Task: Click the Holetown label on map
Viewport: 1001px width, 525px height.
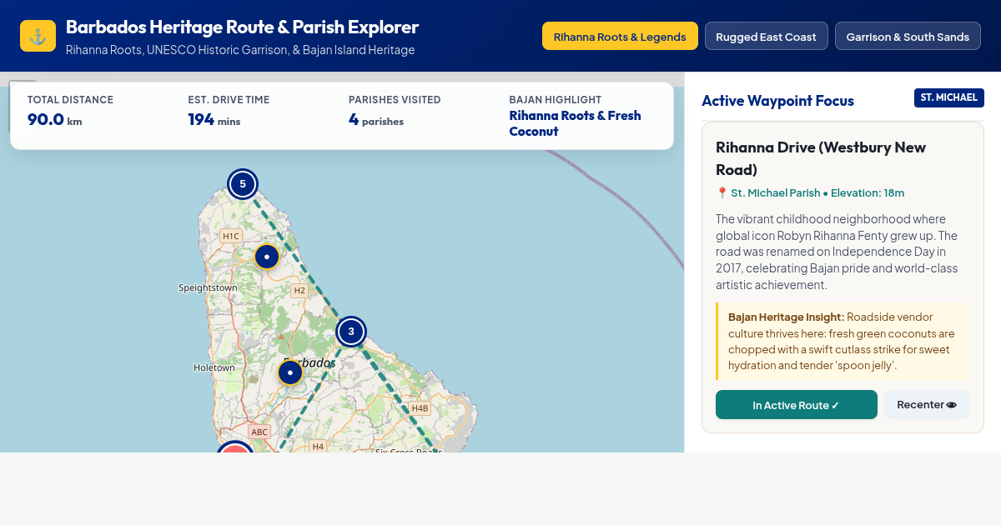Action: [x=214, y=367]
